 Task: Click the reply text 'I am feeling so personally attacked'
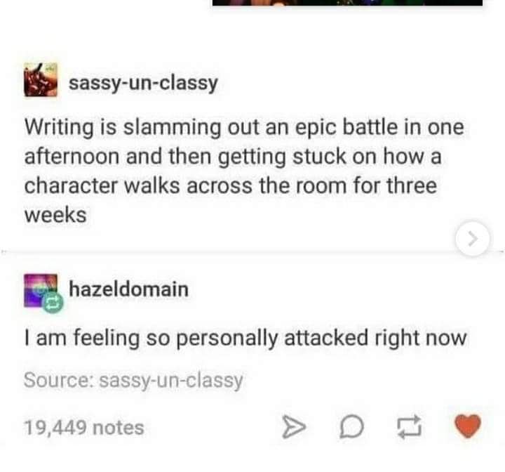click(x=245, y=338)
